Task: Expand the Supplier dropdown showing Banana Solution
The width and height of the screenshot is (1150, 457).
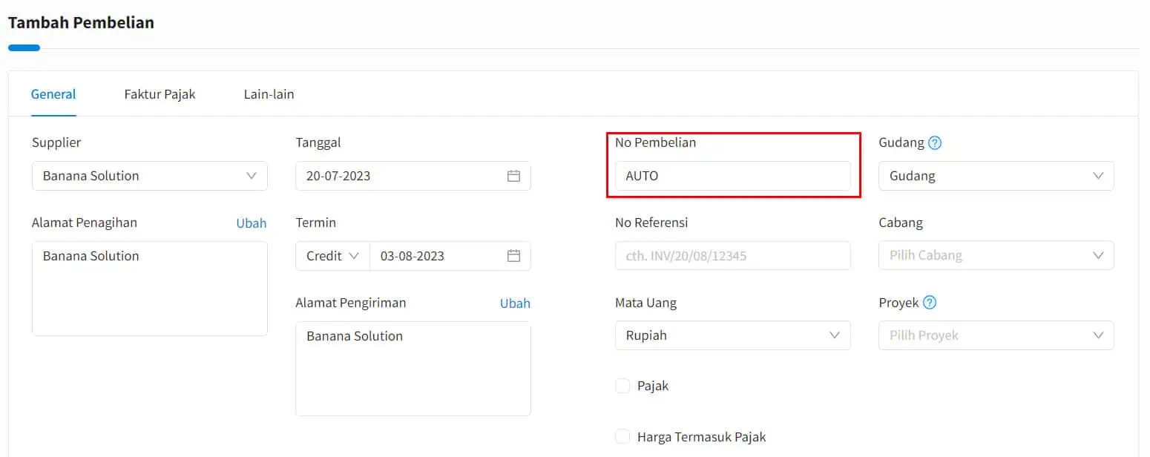Action: pyautogui.click(x=150, y=176)
